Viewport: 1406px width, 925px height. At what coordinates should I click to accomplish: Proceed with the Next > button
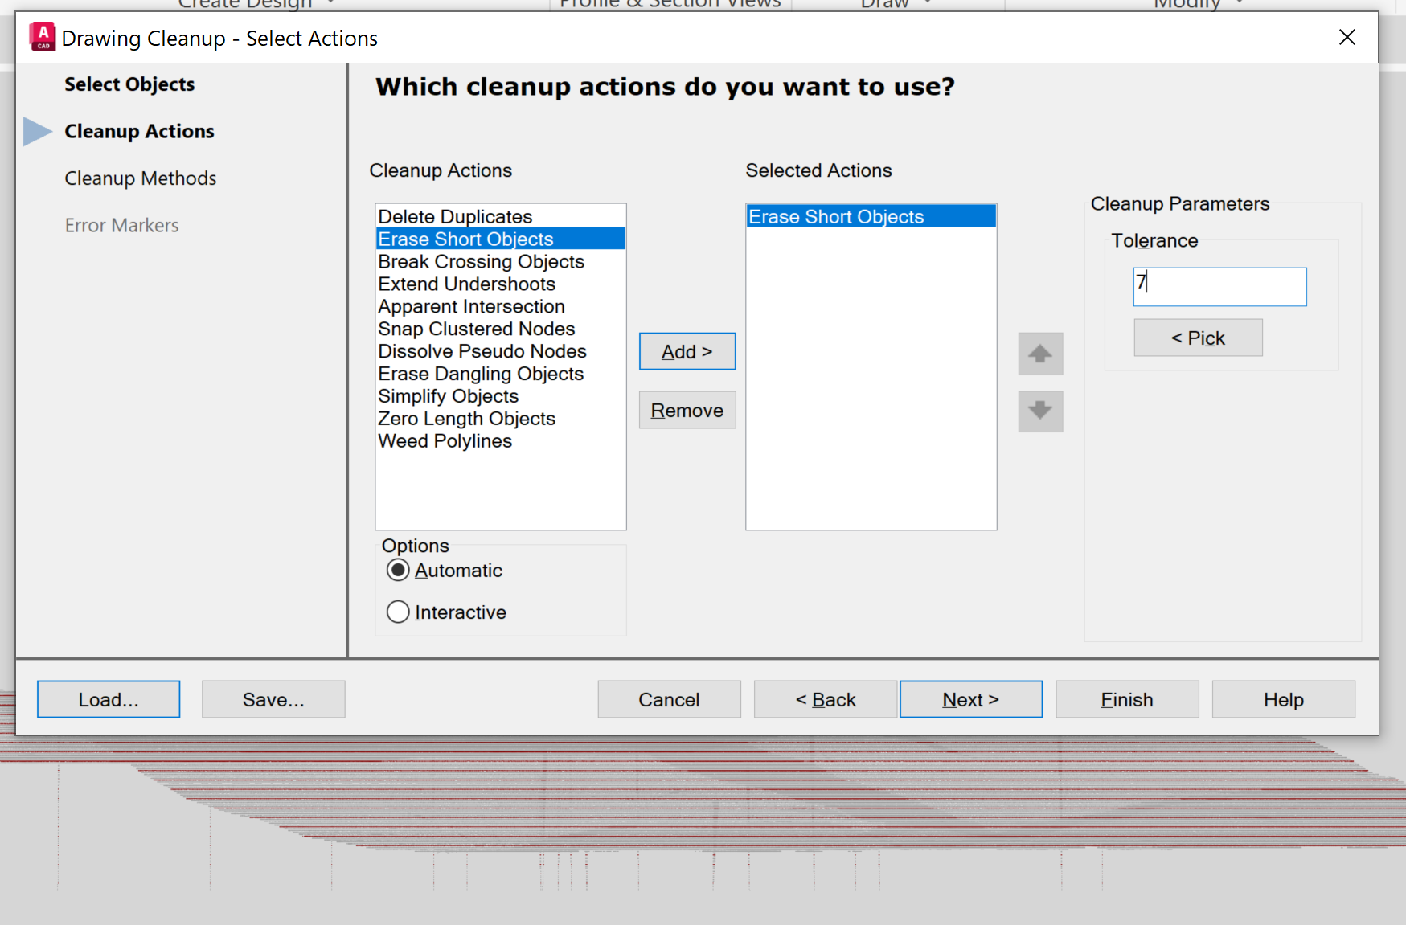[971, 700]
